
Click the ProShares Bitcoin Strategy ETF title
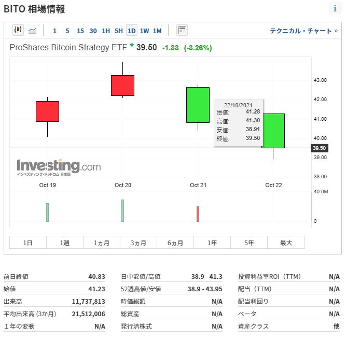click(x=68, y=47)
